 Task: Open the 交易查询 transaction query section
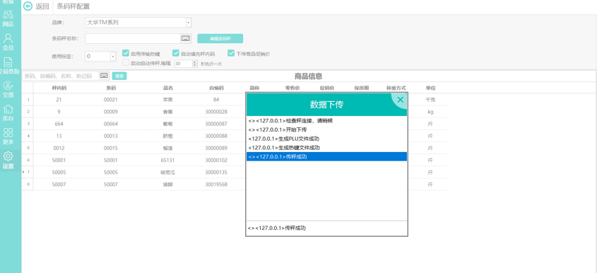click(9, 66)
